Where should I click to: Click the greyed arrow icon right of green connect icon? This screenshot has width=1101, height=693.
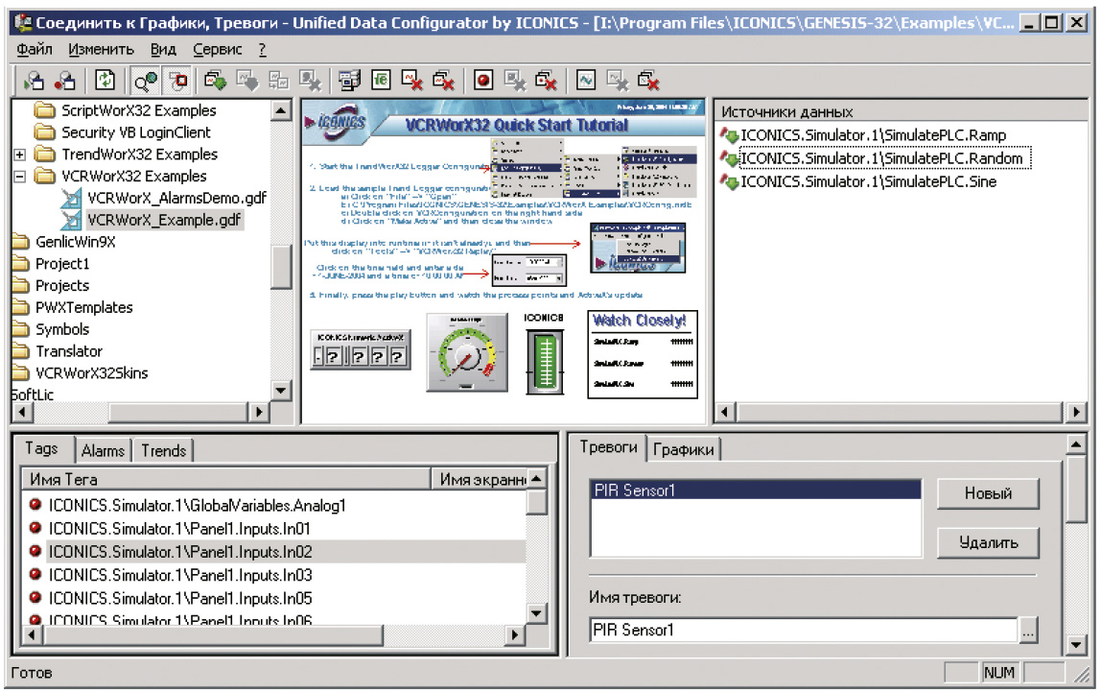pyautogui.click(x=247, y=81)
